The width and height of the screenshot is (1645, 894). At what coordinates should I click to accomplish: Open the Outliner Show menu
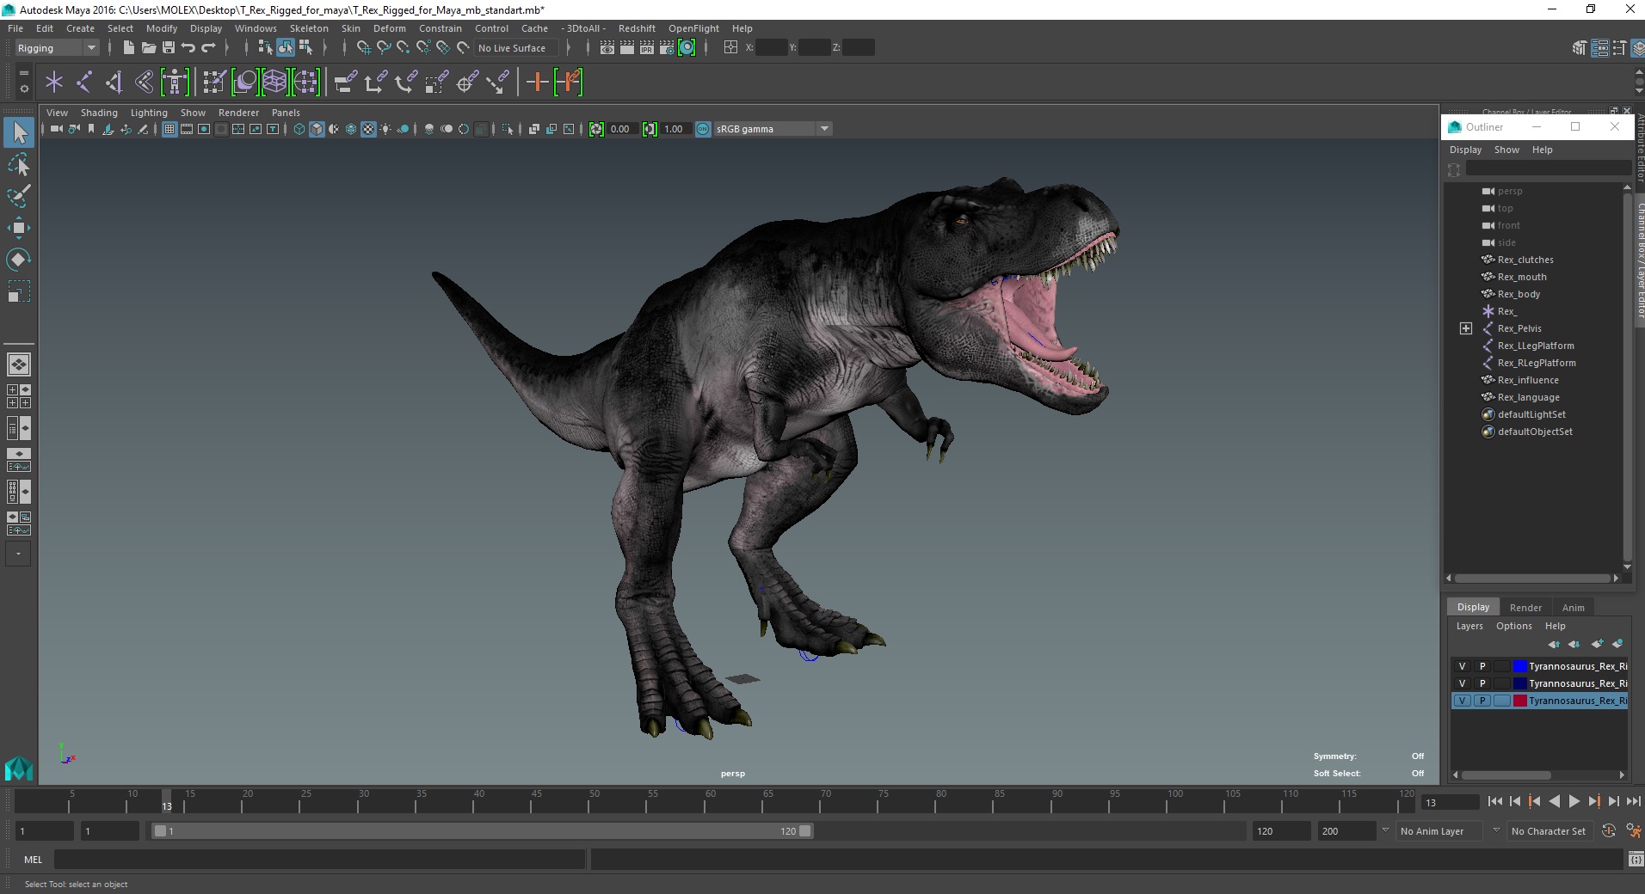(1506, 150)
